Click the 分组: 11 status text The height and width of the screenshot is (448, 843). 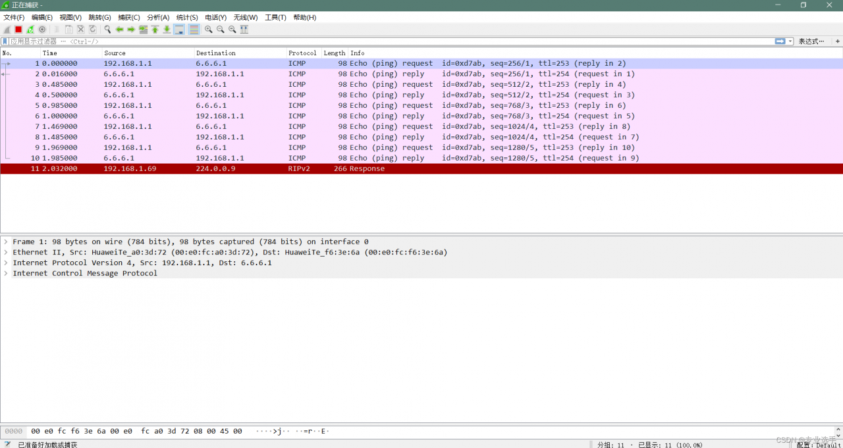click(x=611, y=445)
